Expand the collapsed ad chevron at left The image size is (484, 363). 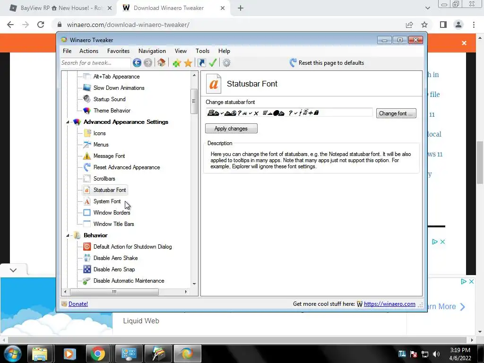click(x=13, y=270)
